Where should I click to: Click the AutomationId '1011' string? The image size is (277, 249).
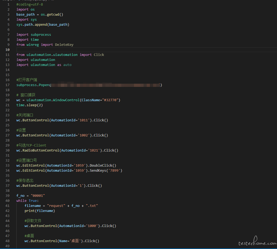tap(84, 120)
